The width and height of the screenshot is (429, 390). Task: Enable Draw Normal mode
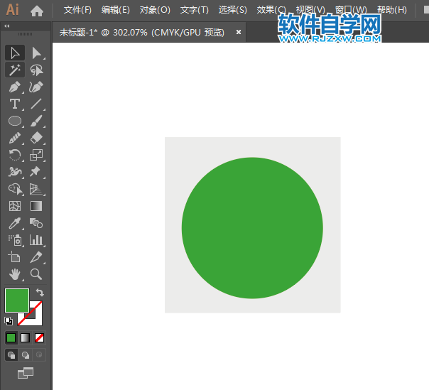(11, 355)
